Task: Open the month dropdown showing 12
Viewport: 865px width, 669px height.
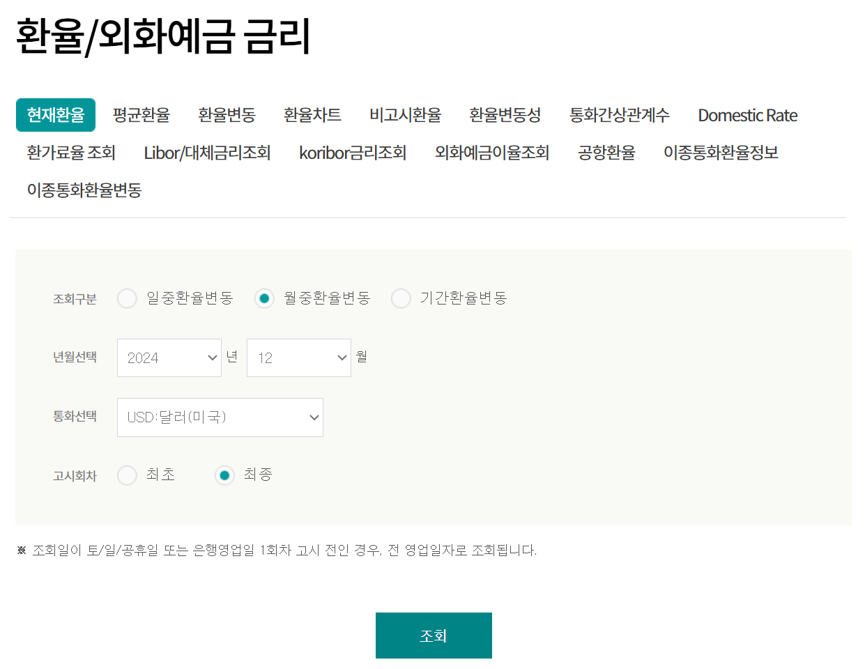Action: point(298,357)
